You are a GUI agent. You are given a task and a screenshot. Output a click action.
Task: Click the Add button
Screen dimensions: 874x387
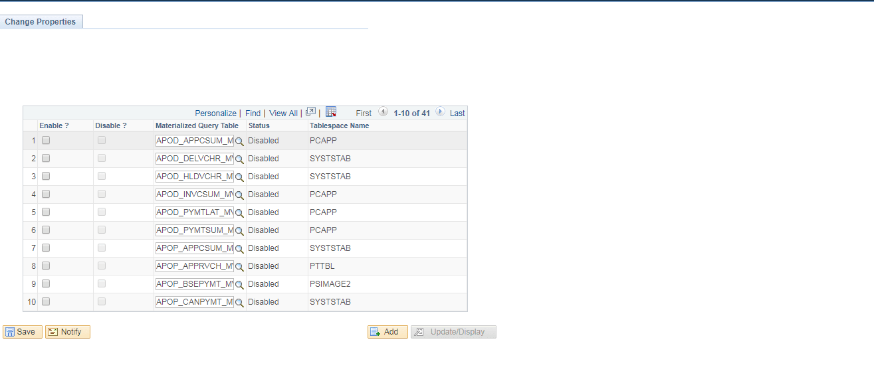click(x=387, y=332)
